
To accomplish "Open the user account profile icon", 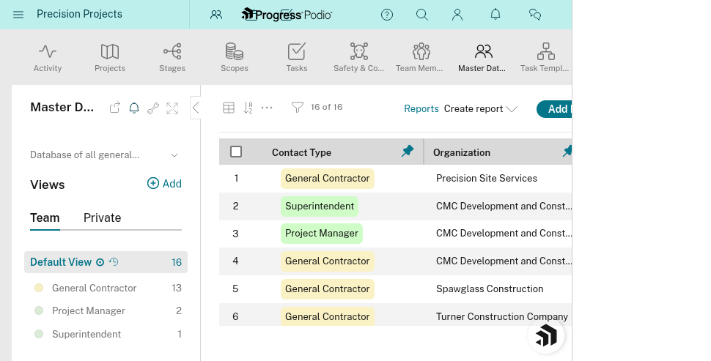I will click(457, 15).
